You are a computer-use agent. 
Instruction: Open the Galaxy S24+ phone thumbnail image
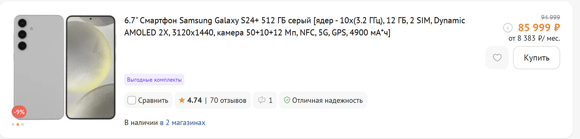click(x=65, y=67)
